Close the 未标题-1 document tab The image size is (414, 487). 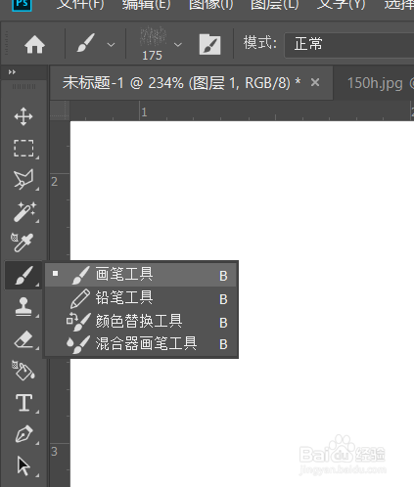coord(315,82)
